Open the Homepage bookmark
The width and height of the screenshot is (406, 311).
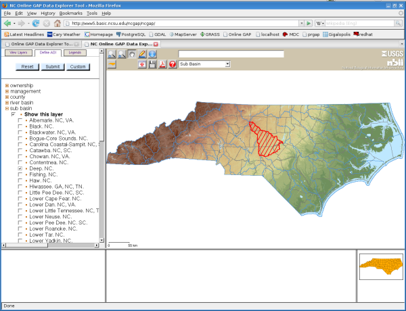click(x=99, y=34)
